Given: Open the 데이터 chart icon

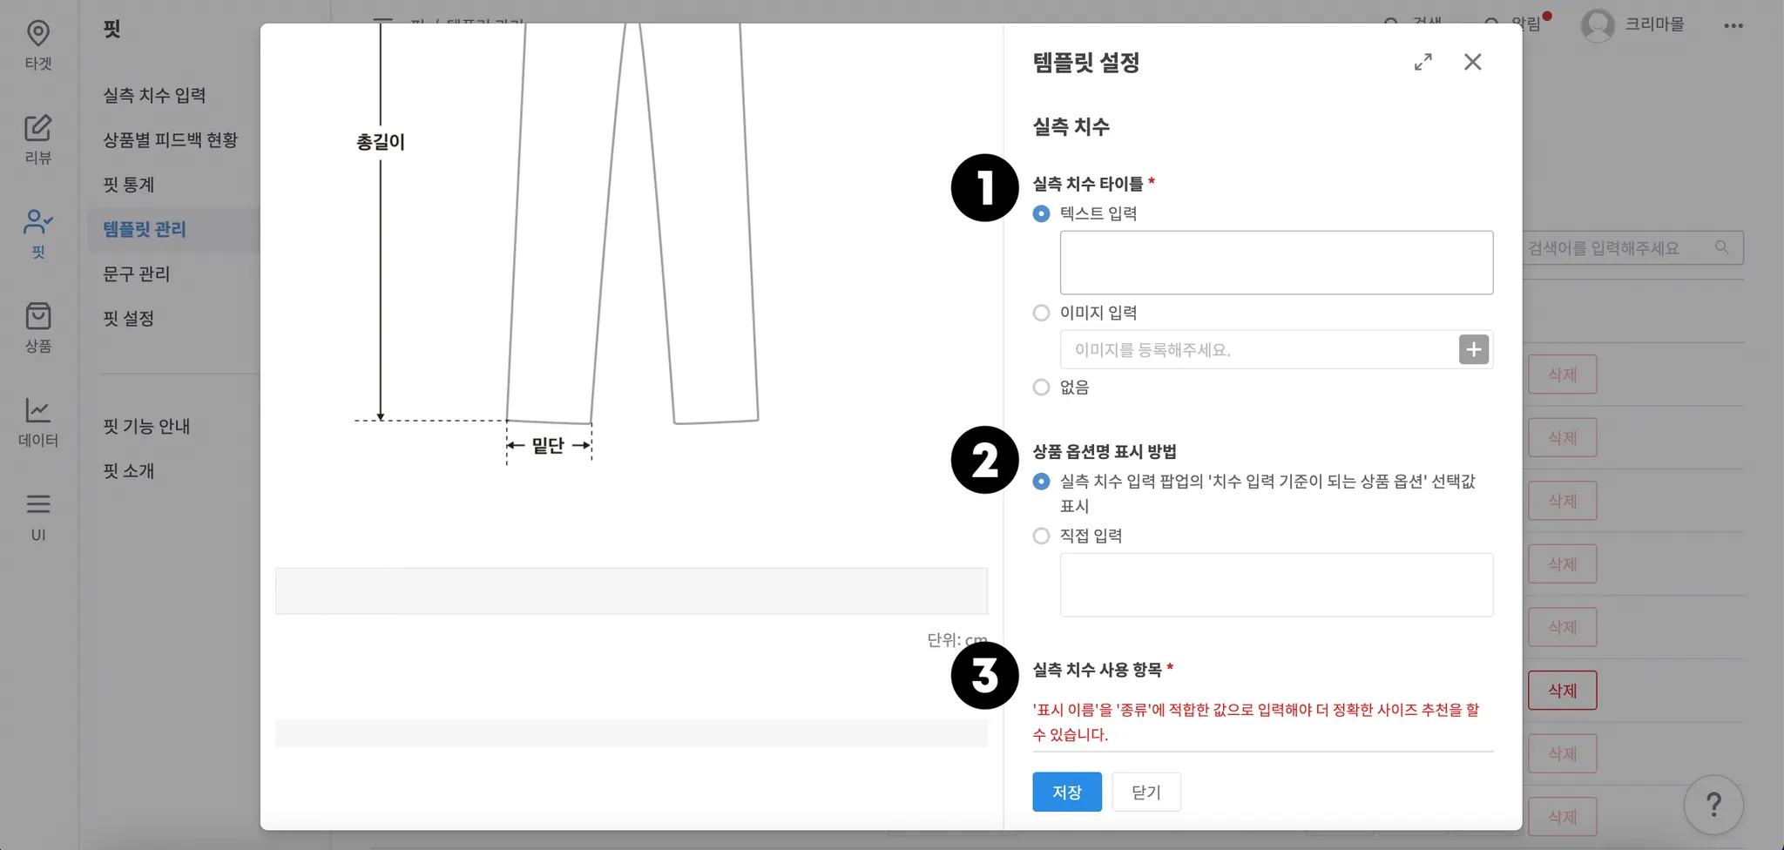Looking at the screenshot, I should (38, 421).
